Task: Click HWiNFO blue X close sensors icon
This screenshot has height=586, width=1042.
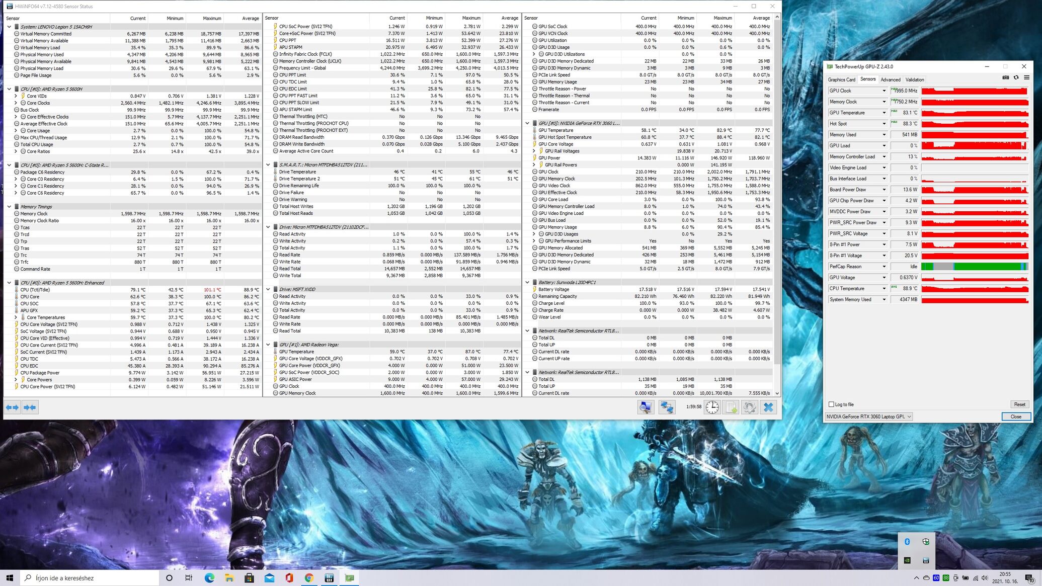Action: (768, 407)
